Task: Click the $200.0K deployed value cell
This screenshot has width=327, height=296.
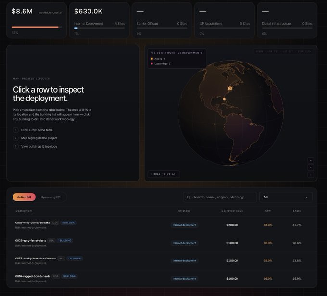Action: pos(232,225)
